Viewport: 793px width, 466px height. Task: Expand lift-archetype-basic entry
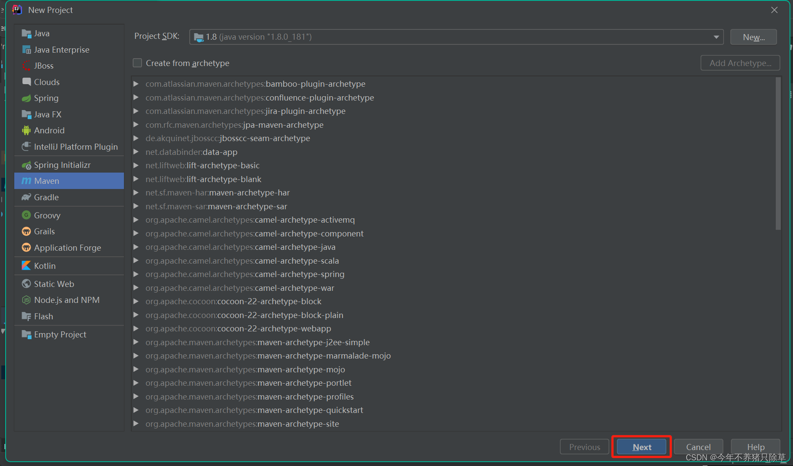point(136,165)
